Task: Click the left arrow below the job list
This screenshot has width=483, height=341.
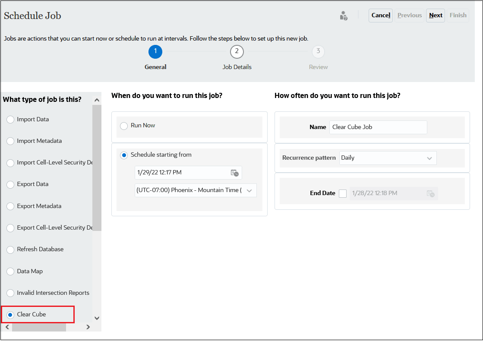Action: 7,328
